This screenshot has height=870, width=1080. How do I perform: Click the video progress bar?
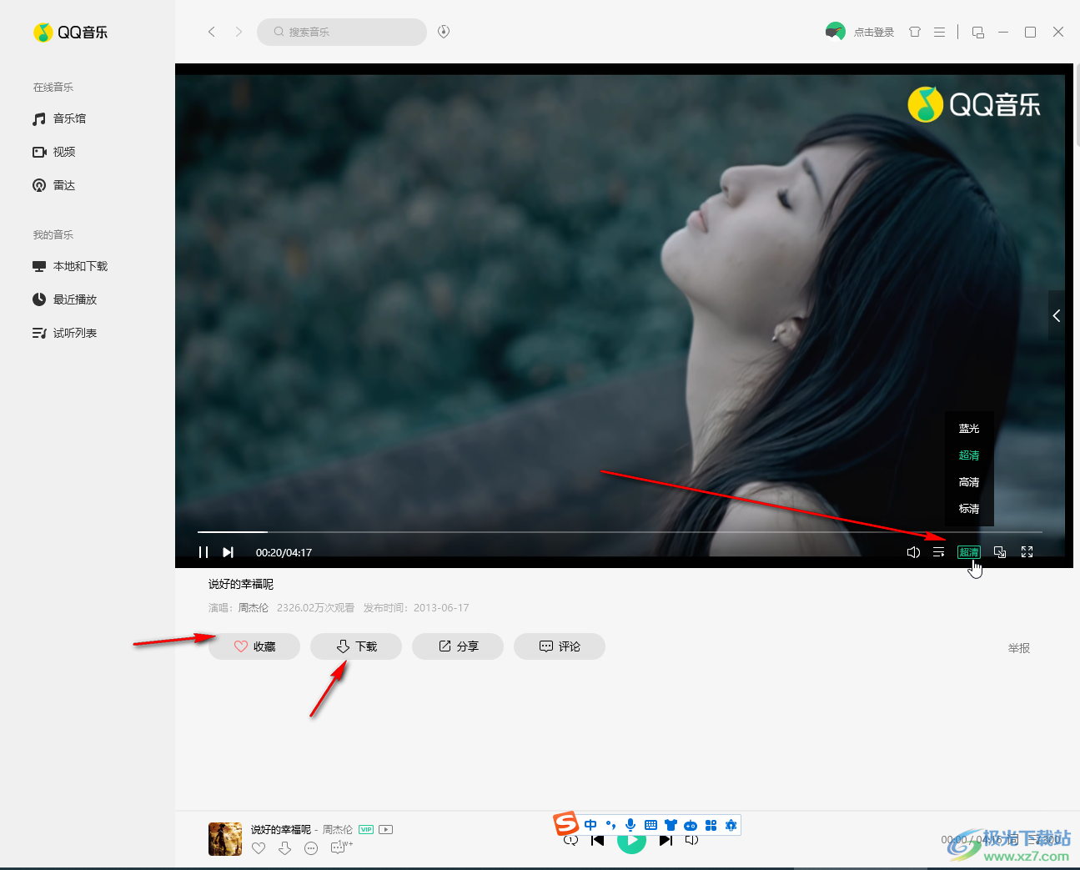click(620, 531)
